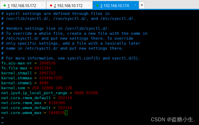Switch to session tab 1 192.168.10.172
Viewport: 199px width, 125px height.
(x=23, y=5)
